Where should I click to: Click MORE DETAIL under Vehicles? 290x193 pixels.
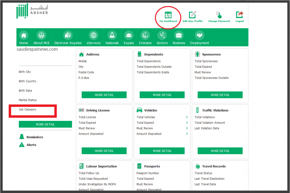(x=162, y=151)
